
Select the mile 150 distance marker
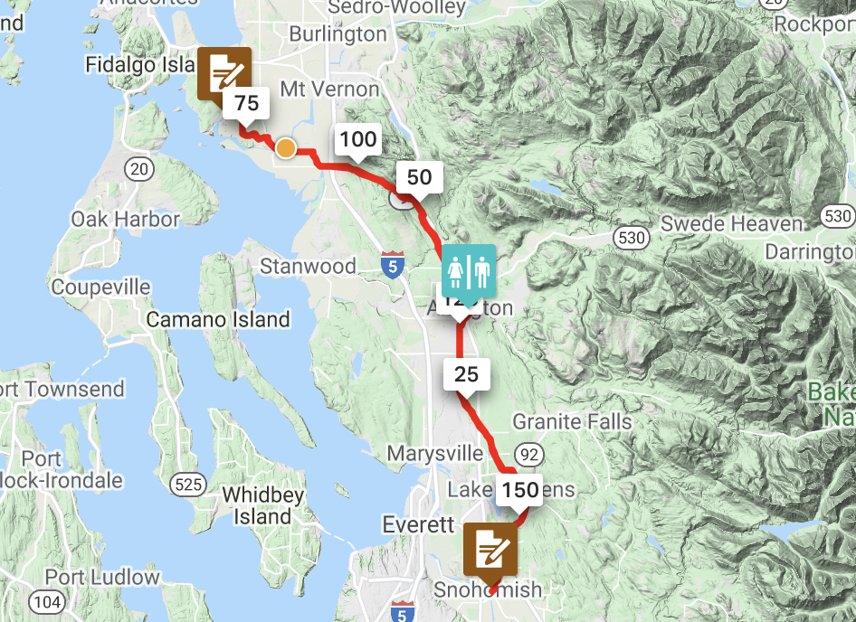[x=519, y=490]
